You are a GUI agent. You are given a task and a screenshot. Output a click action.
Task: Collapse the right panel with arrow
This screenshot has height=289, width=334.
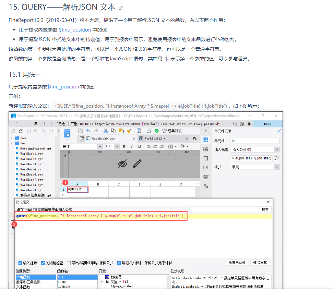[206, 131]
